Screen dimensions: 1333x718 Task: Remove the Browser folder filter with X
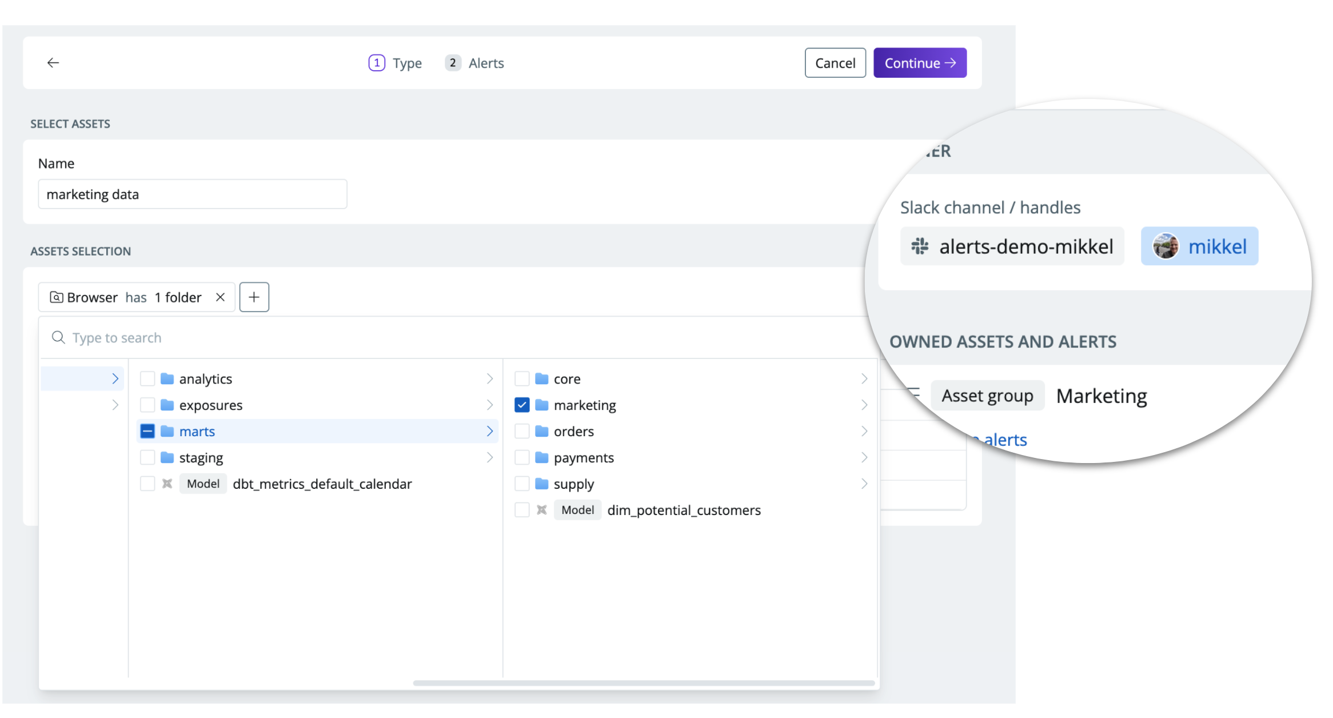[x=220, y=297]
